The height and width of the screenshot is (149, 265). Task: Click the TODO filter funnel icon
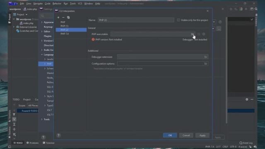tap(14, 115)
